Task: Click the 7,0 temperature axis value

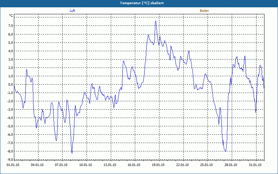Action: pos(11,26)
